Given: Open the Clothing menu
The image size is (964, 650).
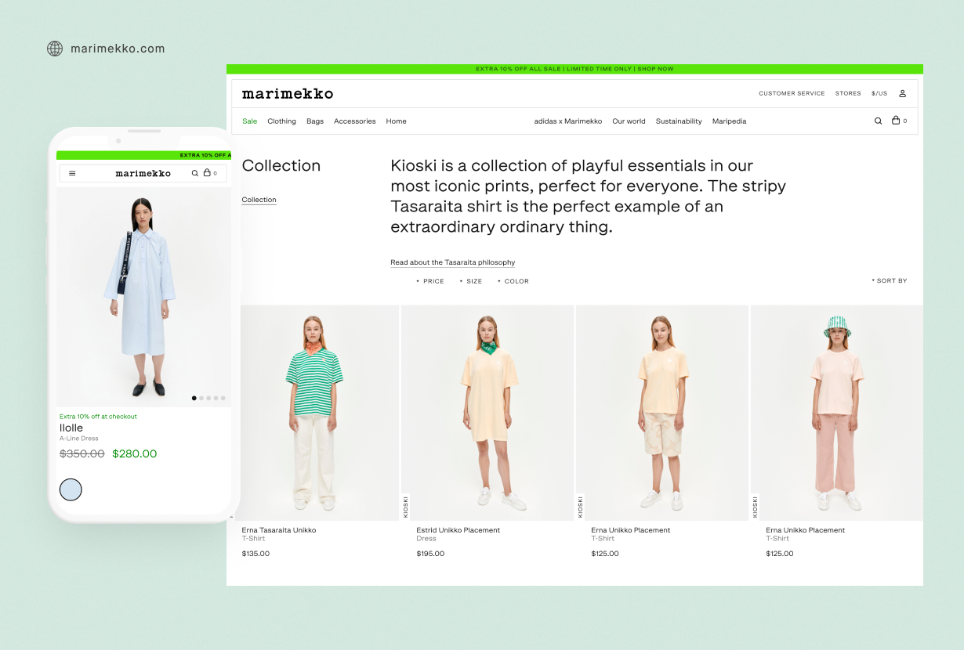Looking at the screenshot, I should [x=281, y=121].
